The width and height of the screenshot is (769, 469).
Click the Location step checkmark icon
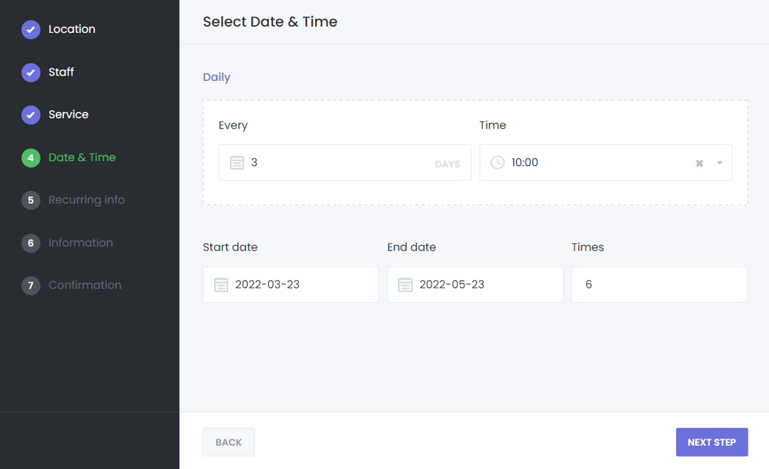pyautogui.click(x=31, y=30)
